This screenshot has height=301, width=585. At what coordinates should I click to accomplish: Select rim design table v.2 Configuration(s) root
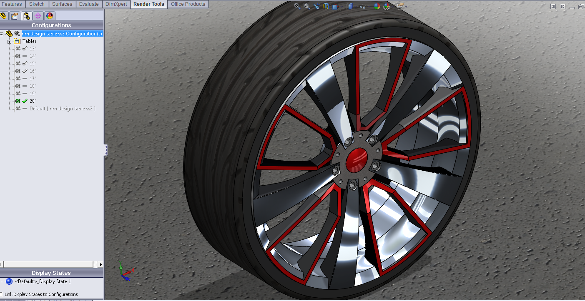pyautogui.click(x=62, y=34)
